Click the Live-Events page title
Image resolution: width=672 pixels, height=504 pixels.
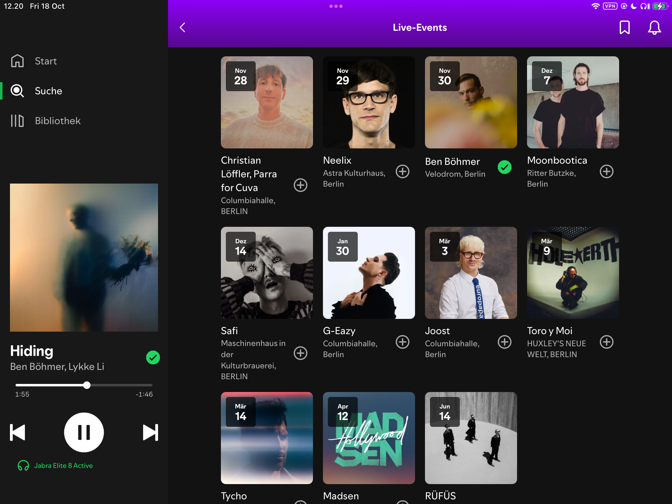point(420,27)
